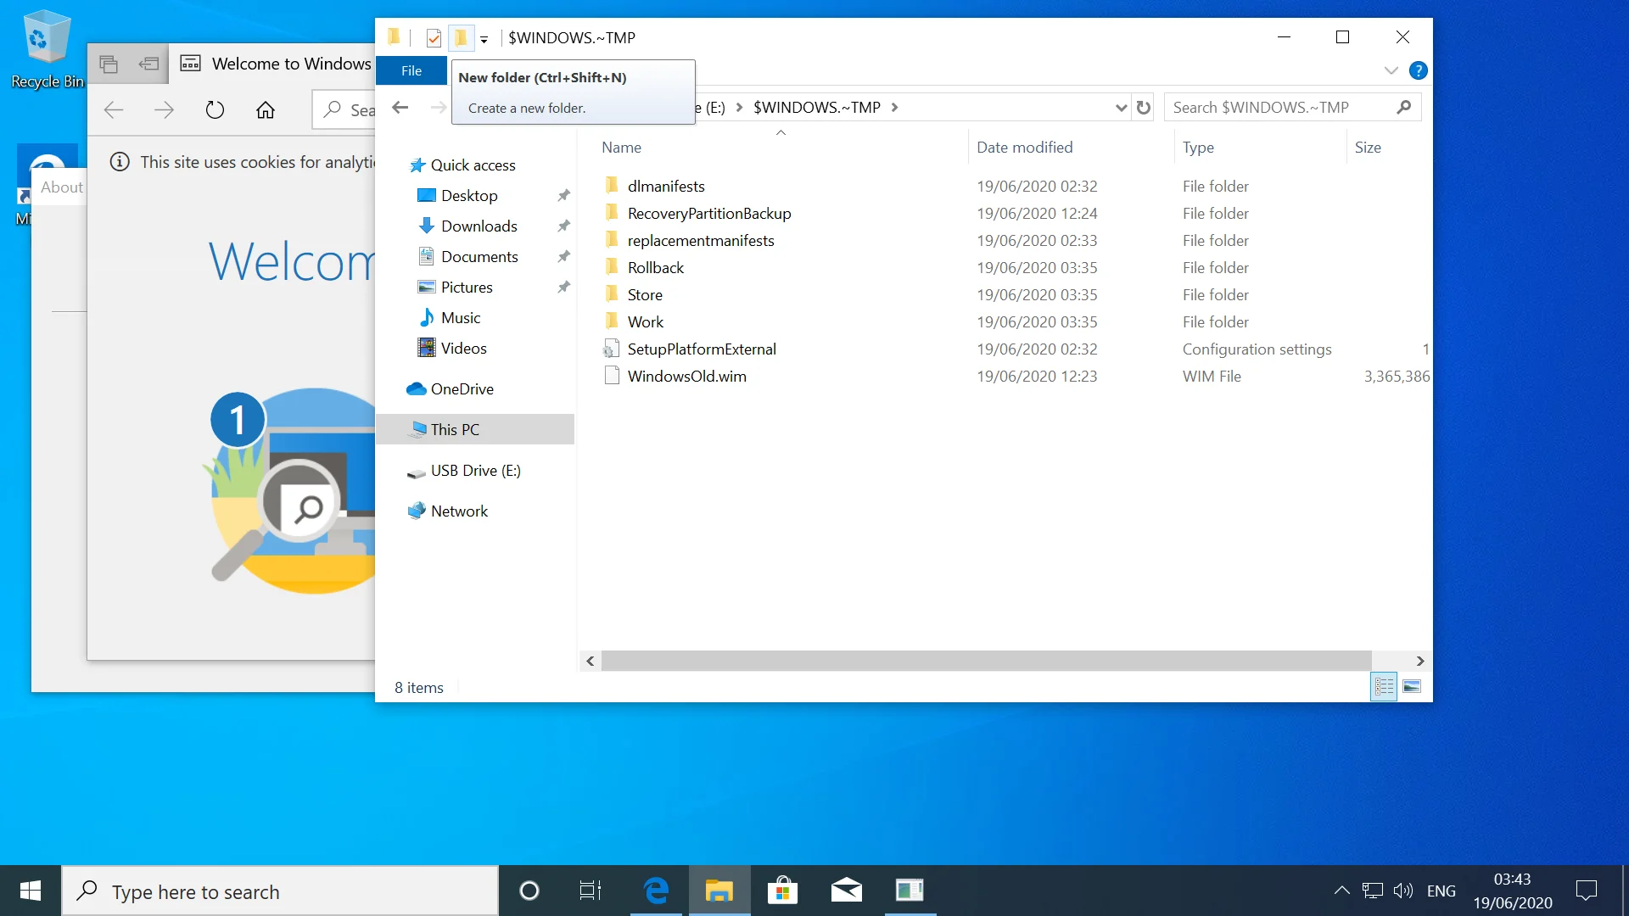
Task: Expand the ribbon with chevron
Action: pyautogui.click(x=1391, y=70)
